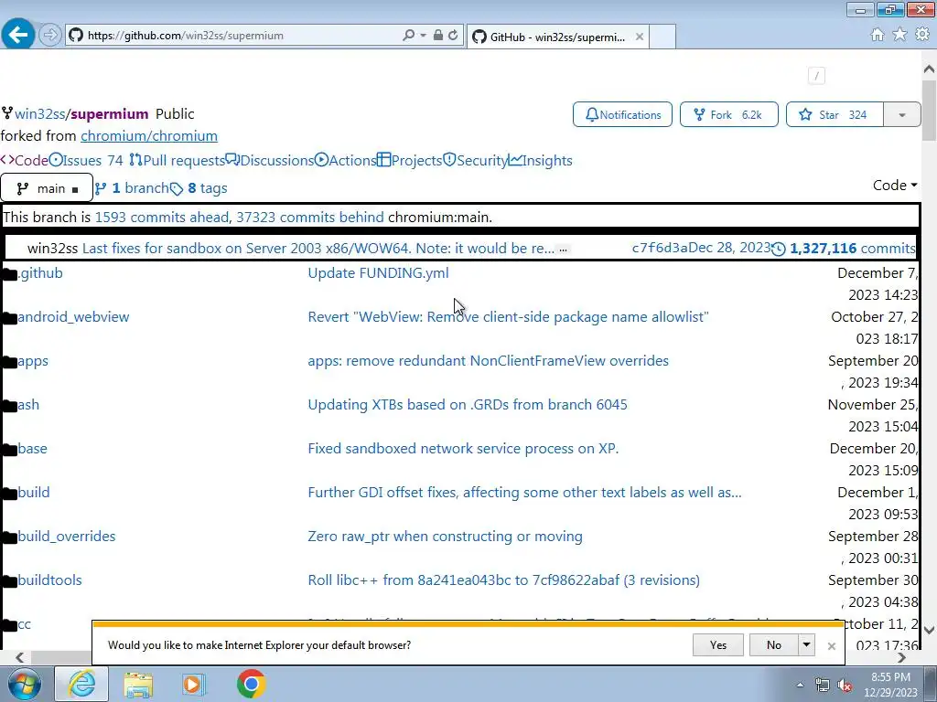Click No on the default browser prompt

click(773, 644)
